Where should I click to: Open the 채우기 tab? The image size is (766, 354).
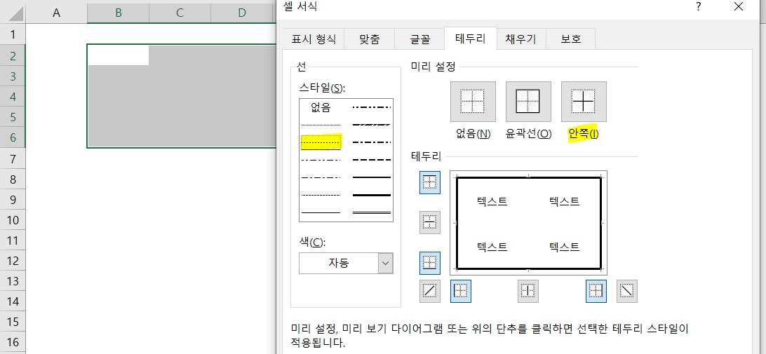521,39
